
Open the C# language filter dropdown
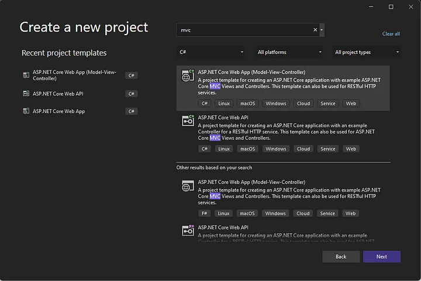(x=210, y=52)
